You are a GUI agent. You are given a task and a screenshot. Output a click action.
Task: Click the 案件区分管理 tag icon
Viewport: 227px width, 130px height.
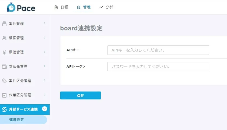[4, 81]
